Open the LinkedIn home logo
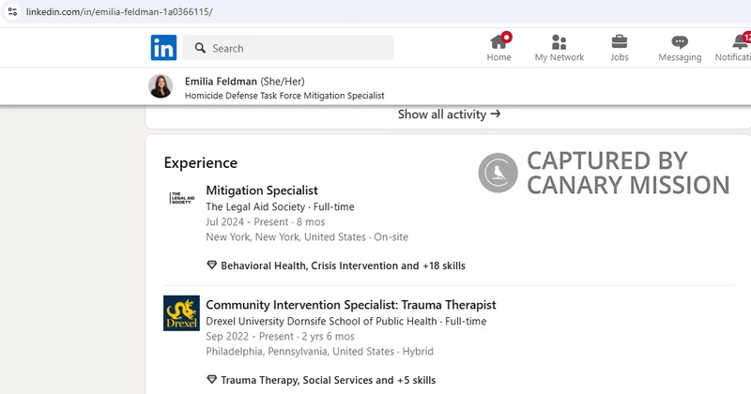This screenshot has width=751, height=394. pyautogui.click(x=163, y=48)
